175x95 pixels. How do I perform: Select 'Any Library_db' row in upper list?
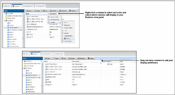(52, 24)
